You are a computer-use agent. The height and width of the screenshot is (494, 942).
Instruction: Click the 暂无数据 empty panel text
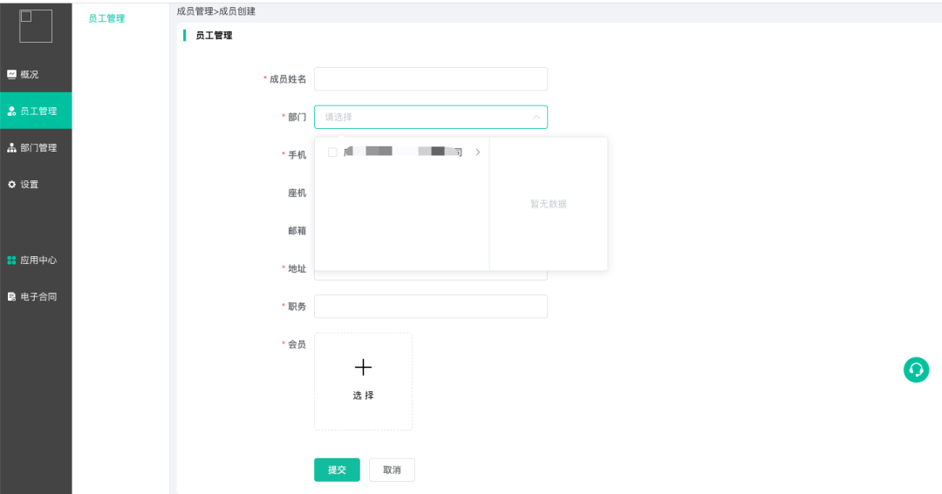click(549, 204)
